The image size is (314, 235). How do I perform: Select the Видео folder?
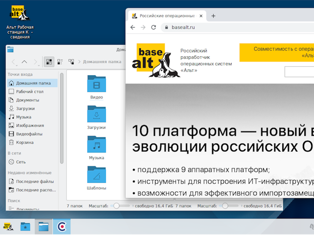click(97, 87)
